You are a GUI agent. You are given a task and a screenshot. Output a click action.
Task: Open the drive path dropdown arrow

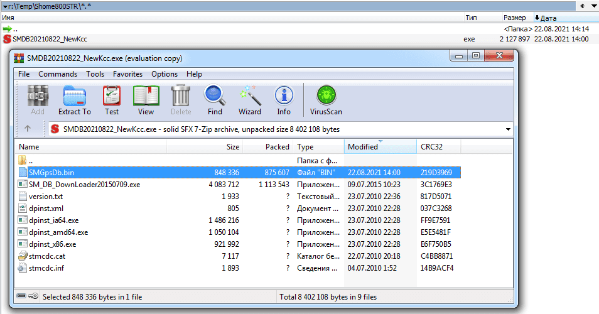tap(6, 6)
